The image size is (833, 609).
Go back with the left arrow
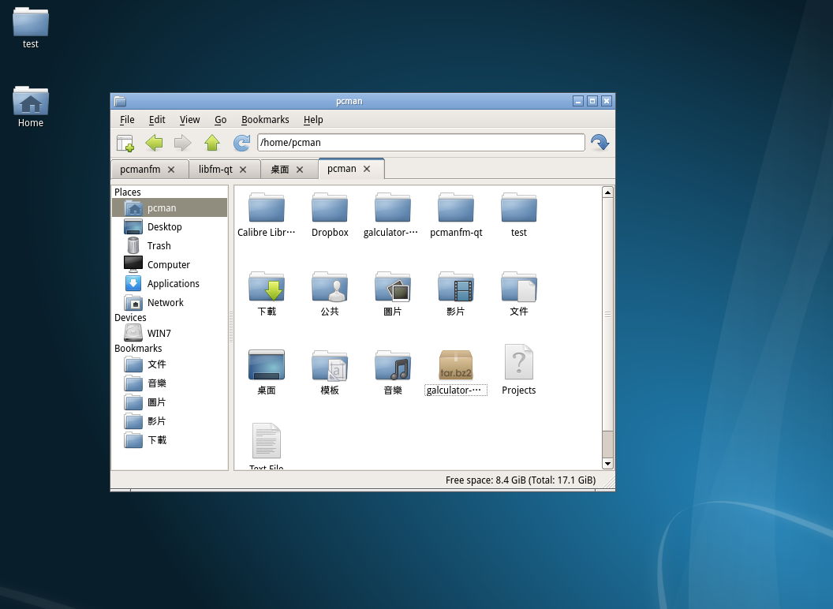click(x=154, y=143)
